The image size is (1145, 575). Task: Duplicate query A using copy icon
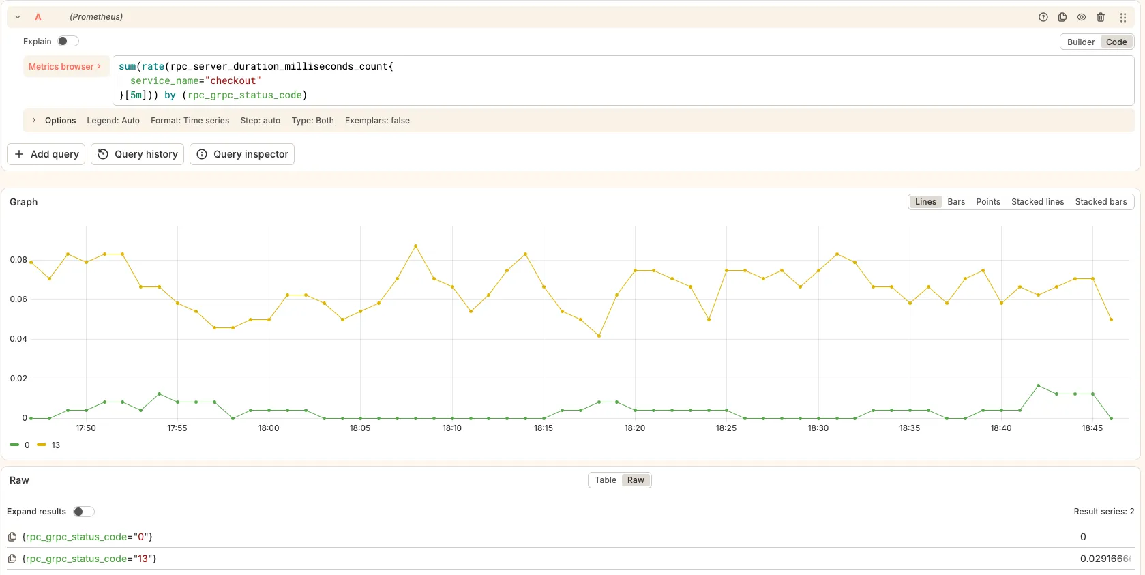point(1062,17)
